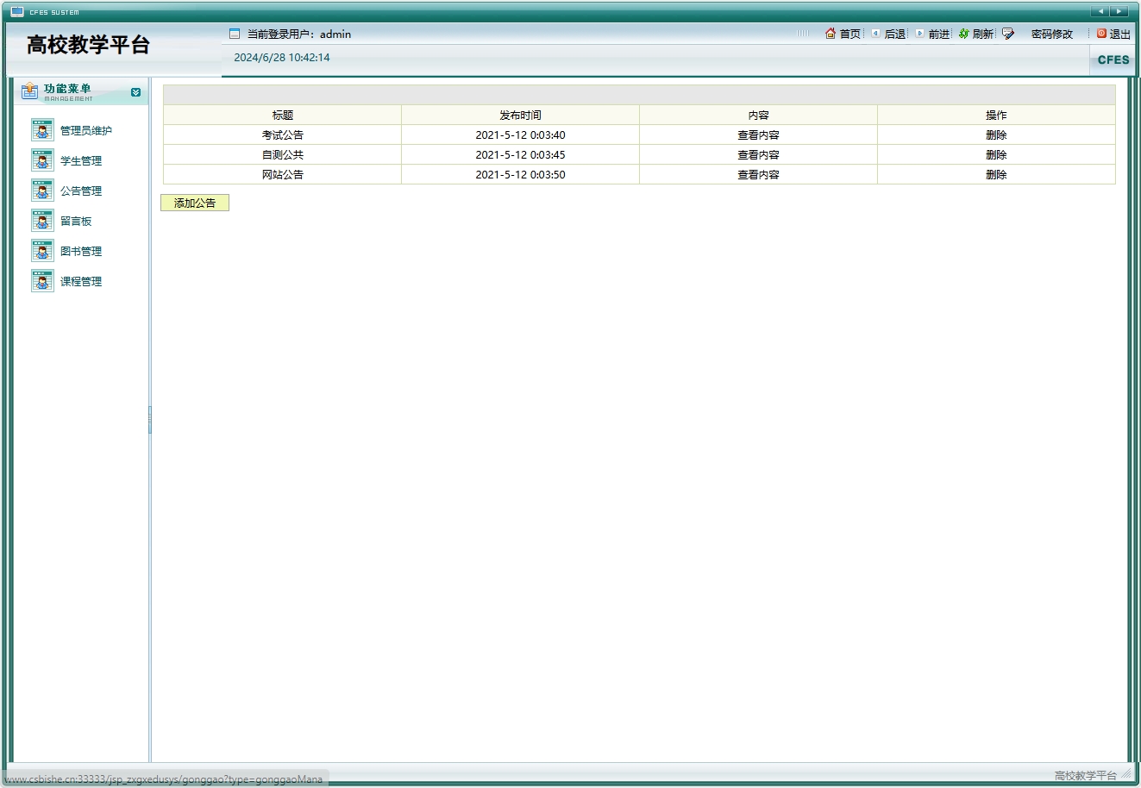
Task: Click the red 退出 logout icon
Action: 1101,34
